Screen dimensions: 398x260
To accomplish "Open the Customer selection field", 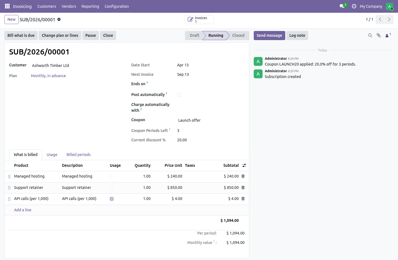I will pos(76,66).
